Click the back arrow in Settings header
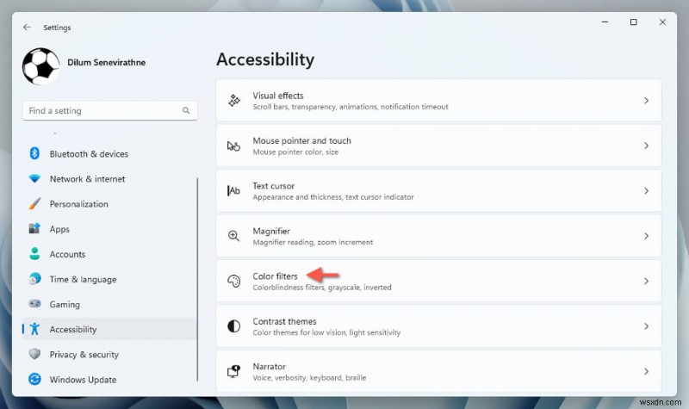Screen dimensions: 689x409 pyautogui.click(x=28, y=28)
